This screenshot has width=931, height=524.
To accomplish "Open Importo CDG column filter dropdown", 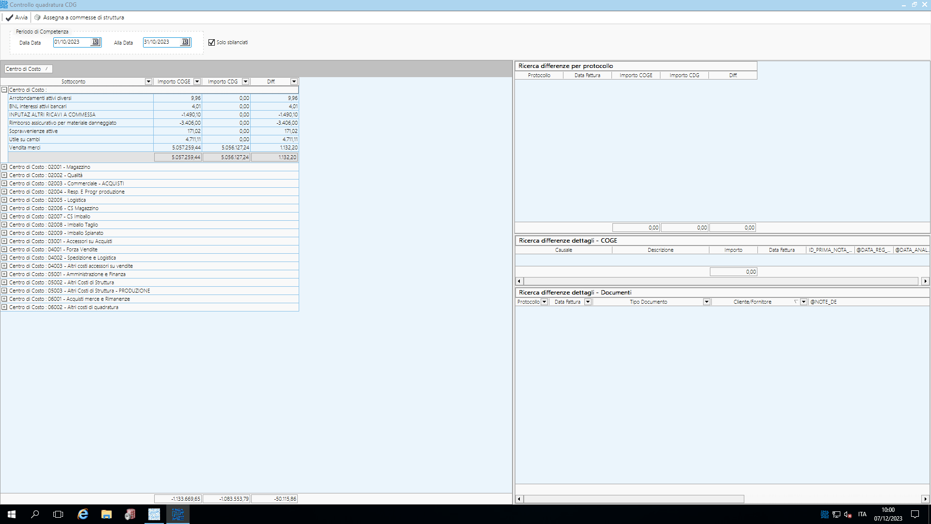I will point(245,82).
